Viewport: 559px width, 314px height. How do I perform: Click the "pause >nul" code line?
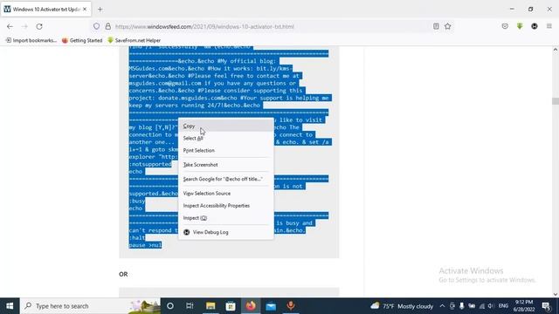pyautogui.click(x=145, y=245)
